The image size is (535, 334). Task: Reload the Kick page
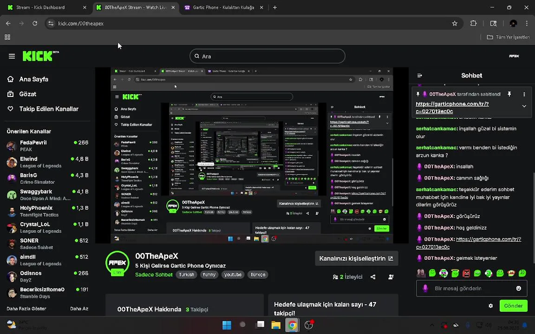35,24
